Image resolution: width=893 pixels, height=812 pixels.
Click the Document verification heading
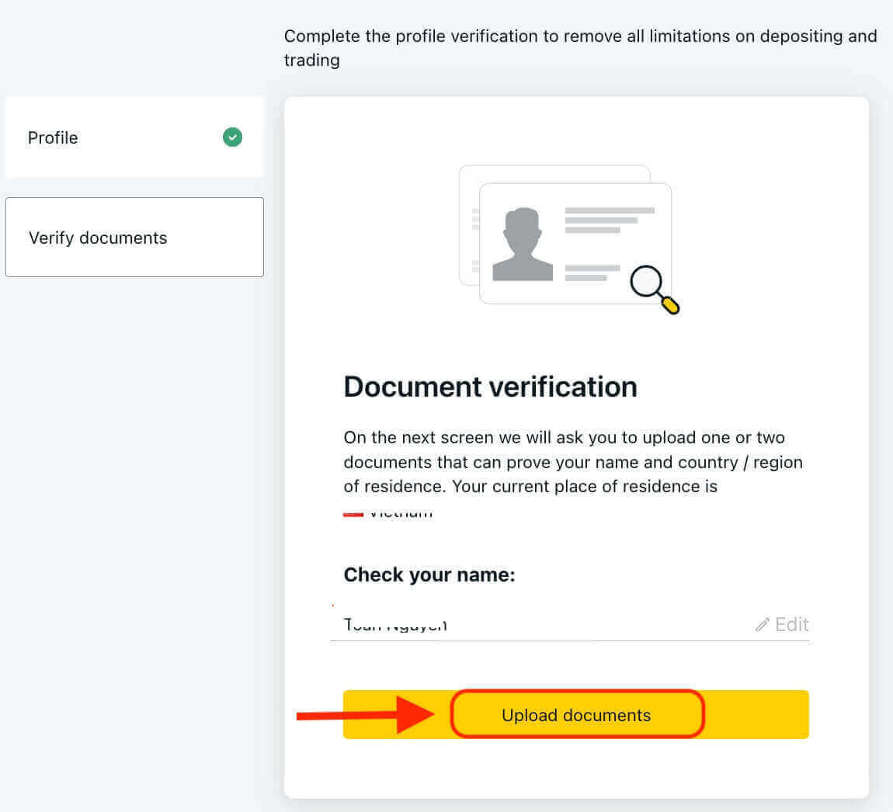[490, 387]
